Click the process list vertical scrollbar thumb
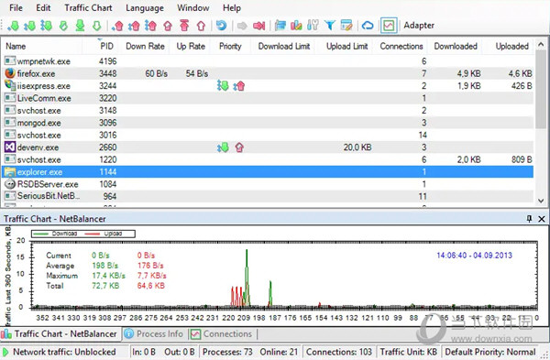 (541, 90)
